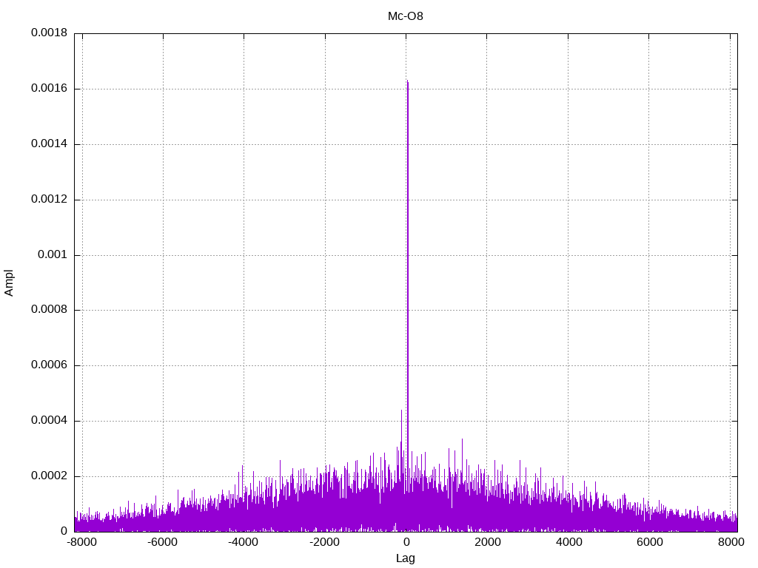Click y-axis tick value 0.0014

(50, 143)
